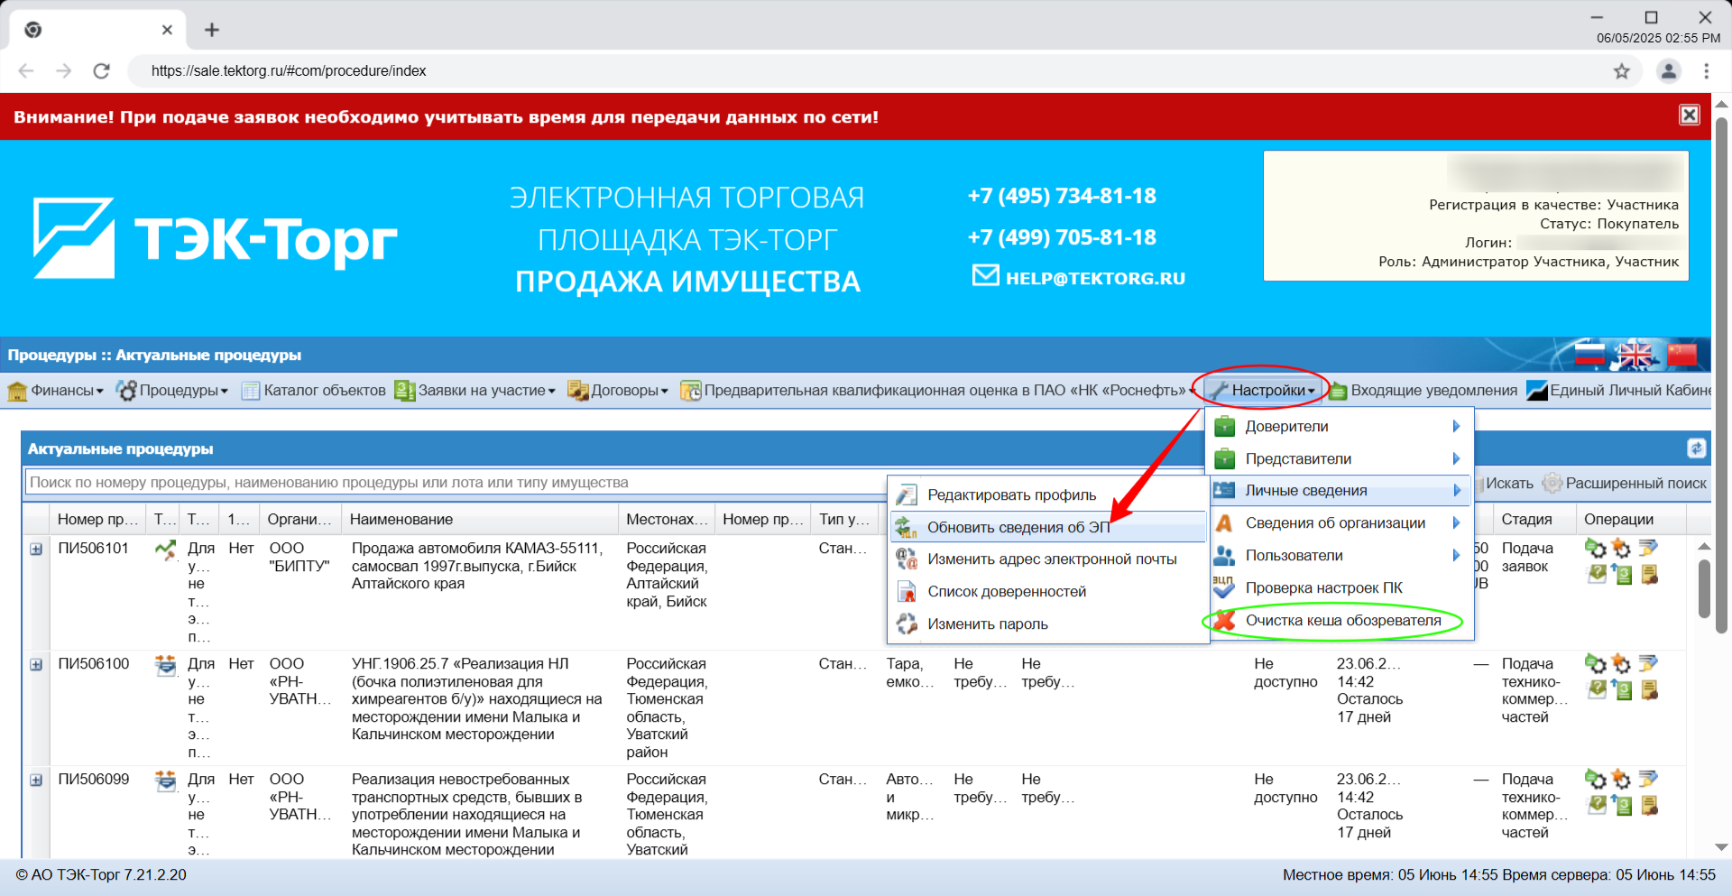The width and height of the screenshot is (1732, 896).
Task: Select Редактировать профиль menu entry
Action: (1048, 495)
